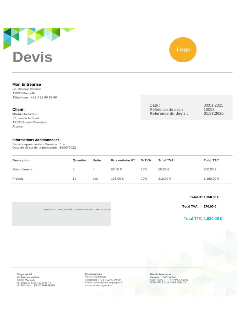The height and width of the screenshot is (325, 244).
Task: Open the link www.macompagnie.com
Action: [x=99, y=285]
